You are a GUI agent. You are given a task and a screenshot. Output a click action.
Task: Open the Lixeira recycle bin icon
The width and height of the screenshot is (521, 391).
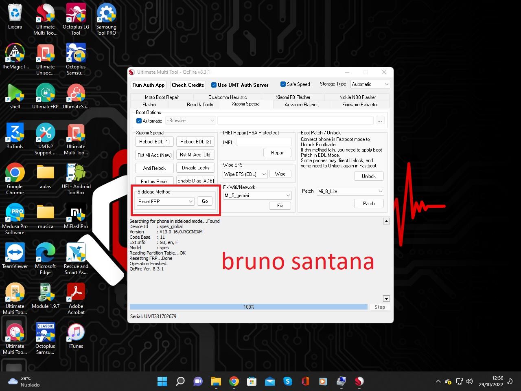pos(15,16)
